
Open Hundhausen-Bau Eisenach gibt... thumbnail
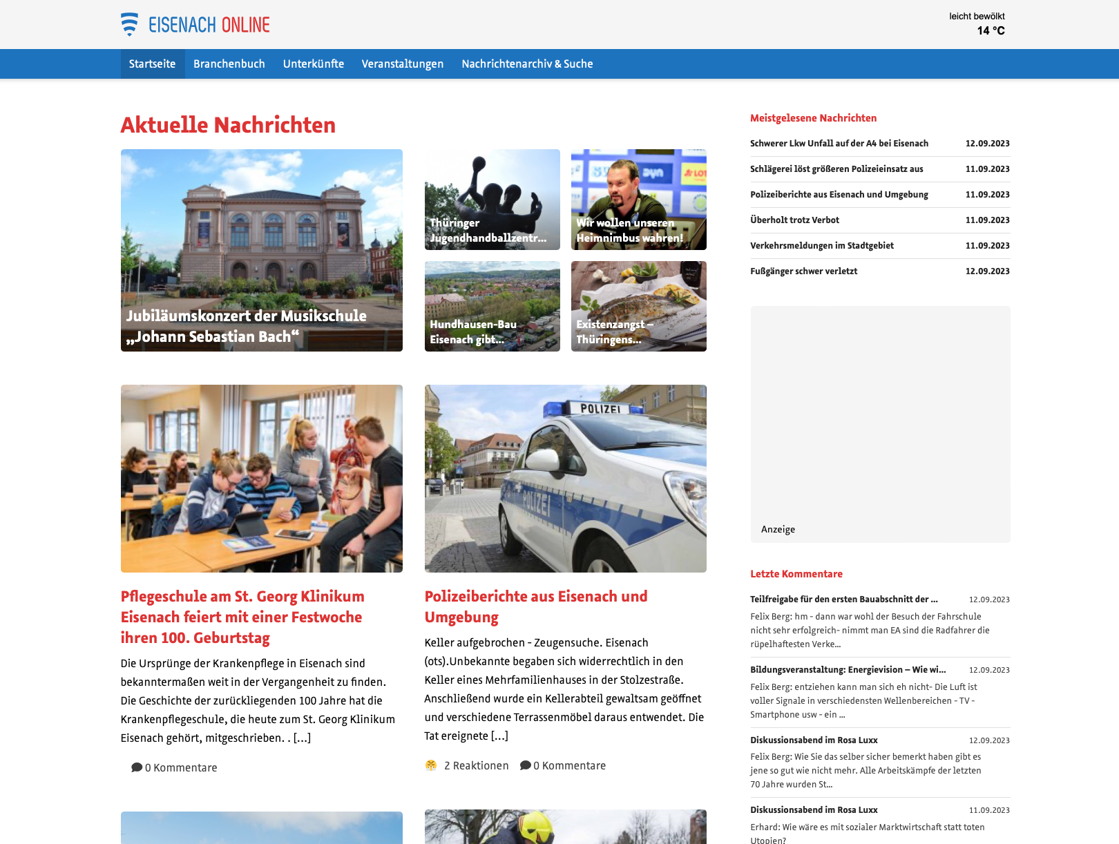492,306
